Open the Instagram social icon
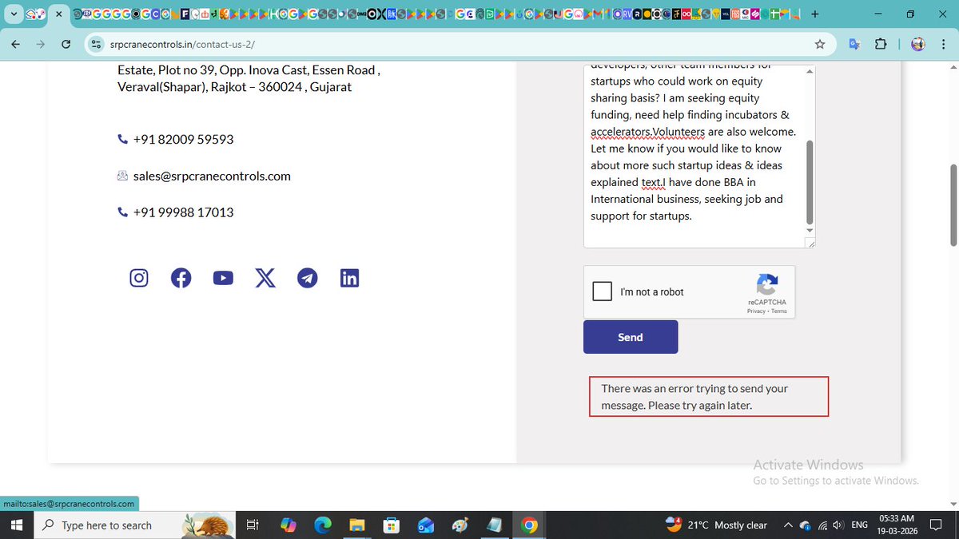Screen dimensions: 959x539 tap(139, 278)
